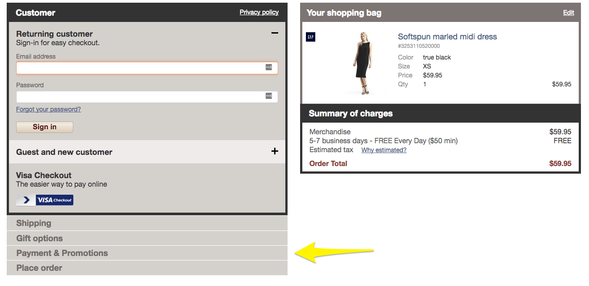Click the Email address input field
This screenshot has height=286, width=589.
point(147,68)
